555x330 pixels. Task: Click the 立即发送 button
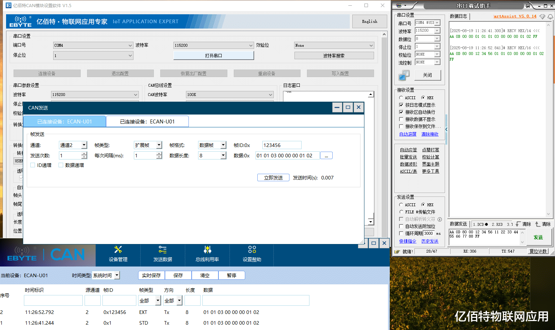pos(273,178)
